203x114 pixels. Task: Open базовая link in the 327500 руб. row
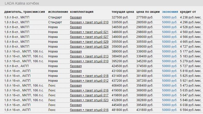click(76, 17)
